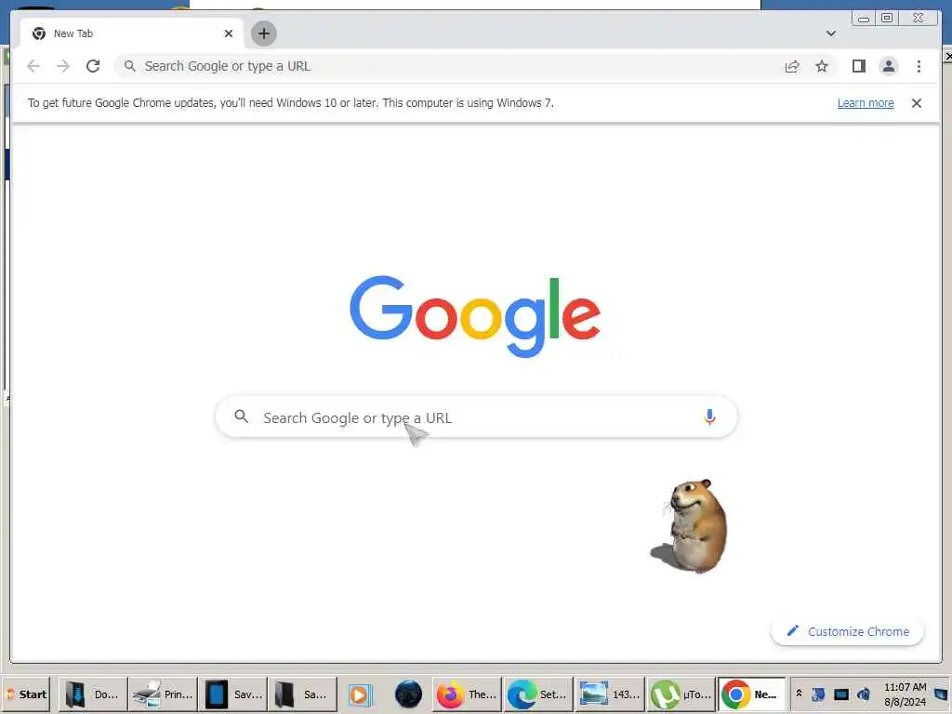Click the Google logo
Viewport: 952px width, 714px height.
[475, 316]
